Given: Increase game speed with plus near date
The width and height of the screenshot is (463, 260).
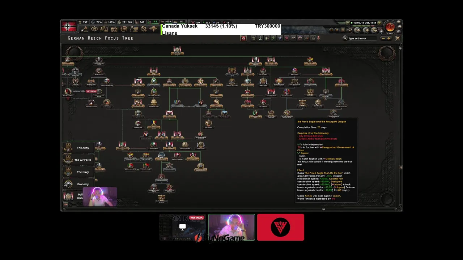Looking at the screenshot, I should click(x=379, y=23).
